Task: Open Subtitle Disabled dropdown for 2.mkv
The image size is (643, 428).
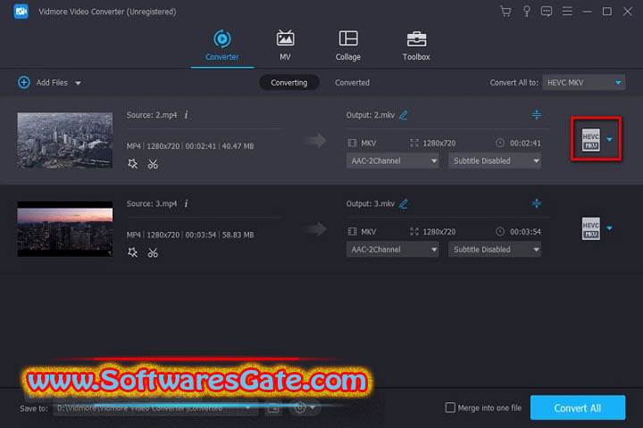Action: pos(495,161)
